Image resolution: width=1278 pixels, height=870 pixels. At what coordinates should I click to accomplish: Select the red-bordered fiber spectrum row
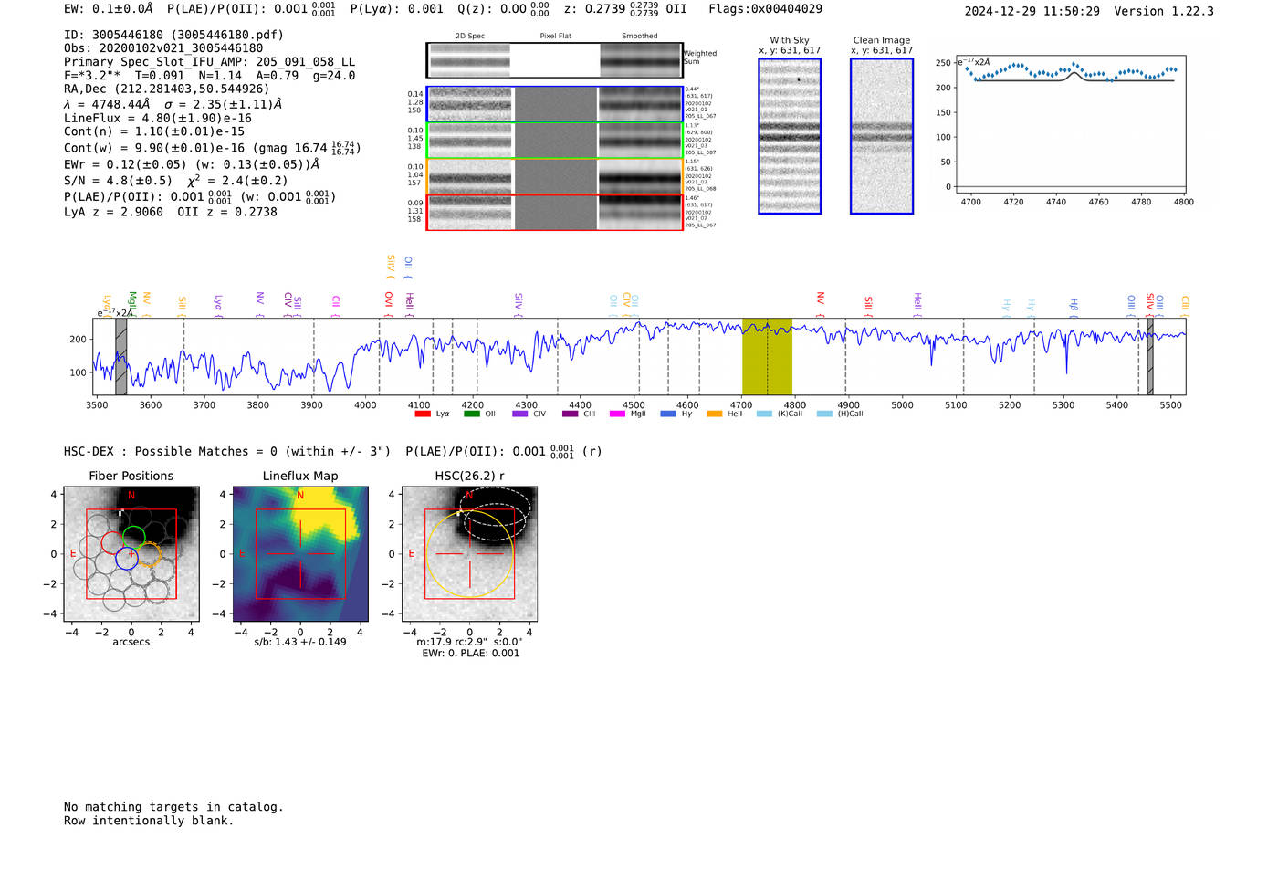pos(554,212)
